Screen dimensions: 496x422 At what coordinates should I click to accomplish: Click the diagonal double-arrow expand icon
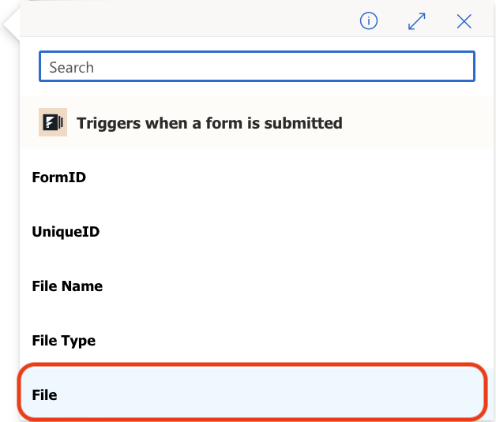[417, 21]
